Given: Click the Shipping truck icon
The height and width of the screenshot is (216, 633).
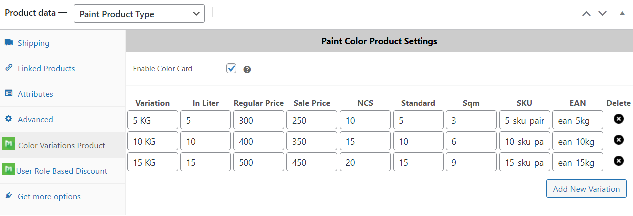Looking at the screenshot, I should click(9, 43).
